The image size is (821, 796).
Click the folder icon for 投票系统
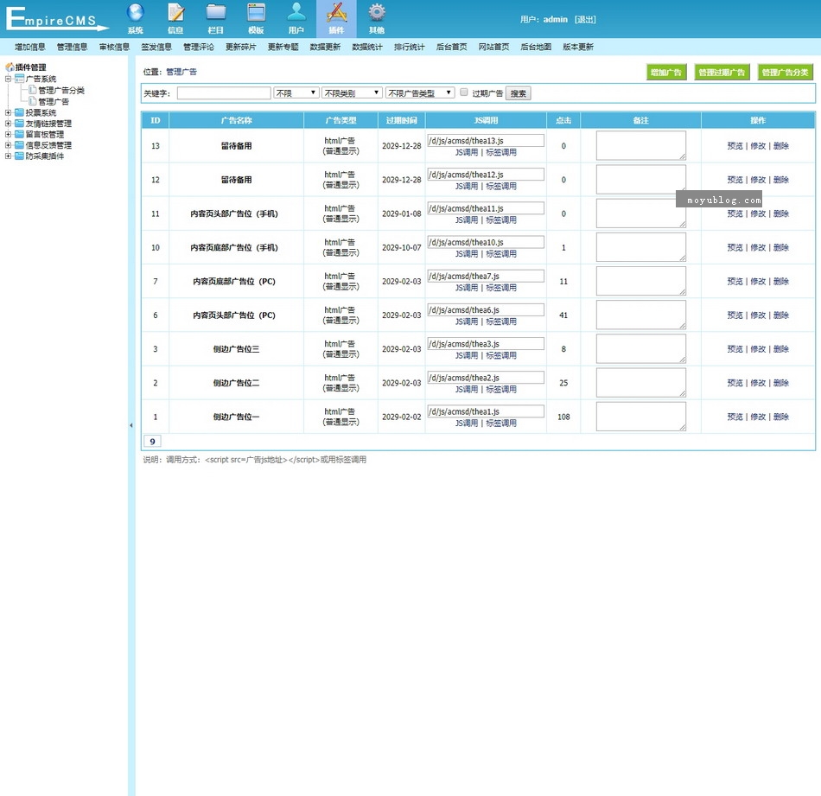tap(19, 112)
